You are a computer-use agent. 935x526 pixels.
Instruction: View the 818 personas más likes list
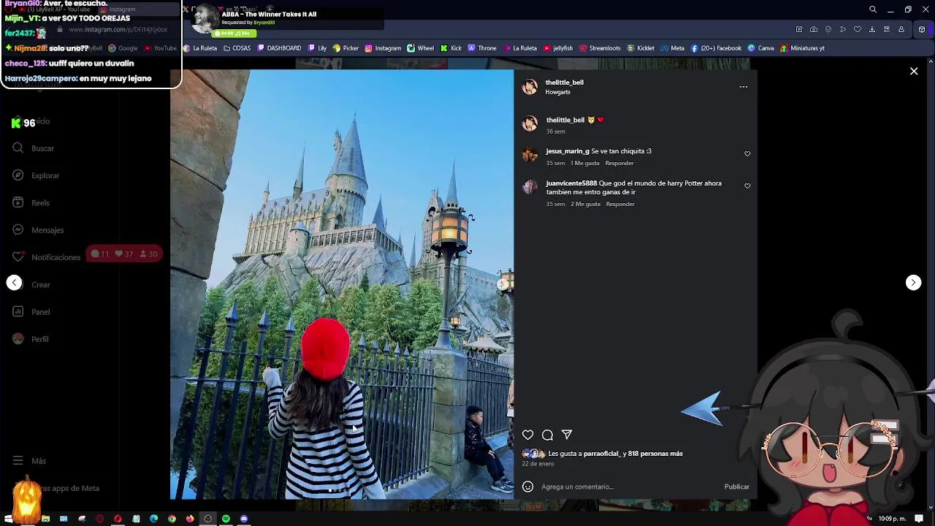pyautogui.click(x=654, y=454)
